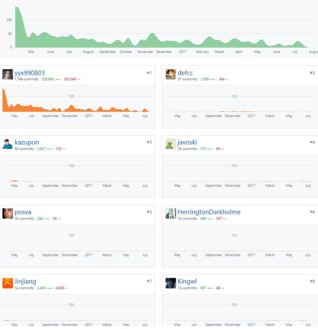The image size is (318, 329).
Task: Select the November label on main graph timeline
Action: coord(145,52)
